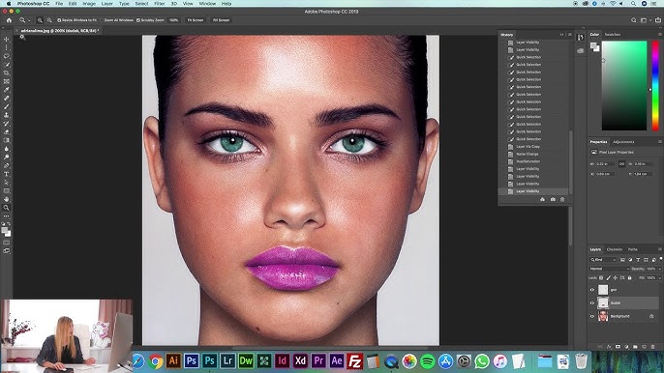Toggle Scrubby Zoom checkbox
Viewport: 664px width, 373px height.
(138, 20)
